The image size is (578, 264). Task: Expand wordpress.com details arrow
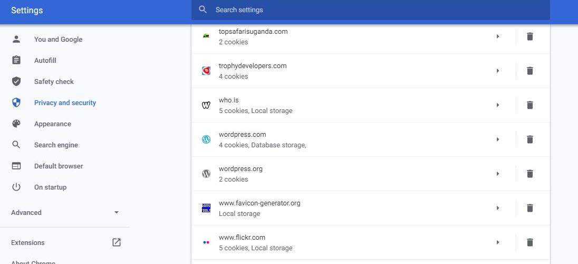pyautogui.click(x=498, y=139)
